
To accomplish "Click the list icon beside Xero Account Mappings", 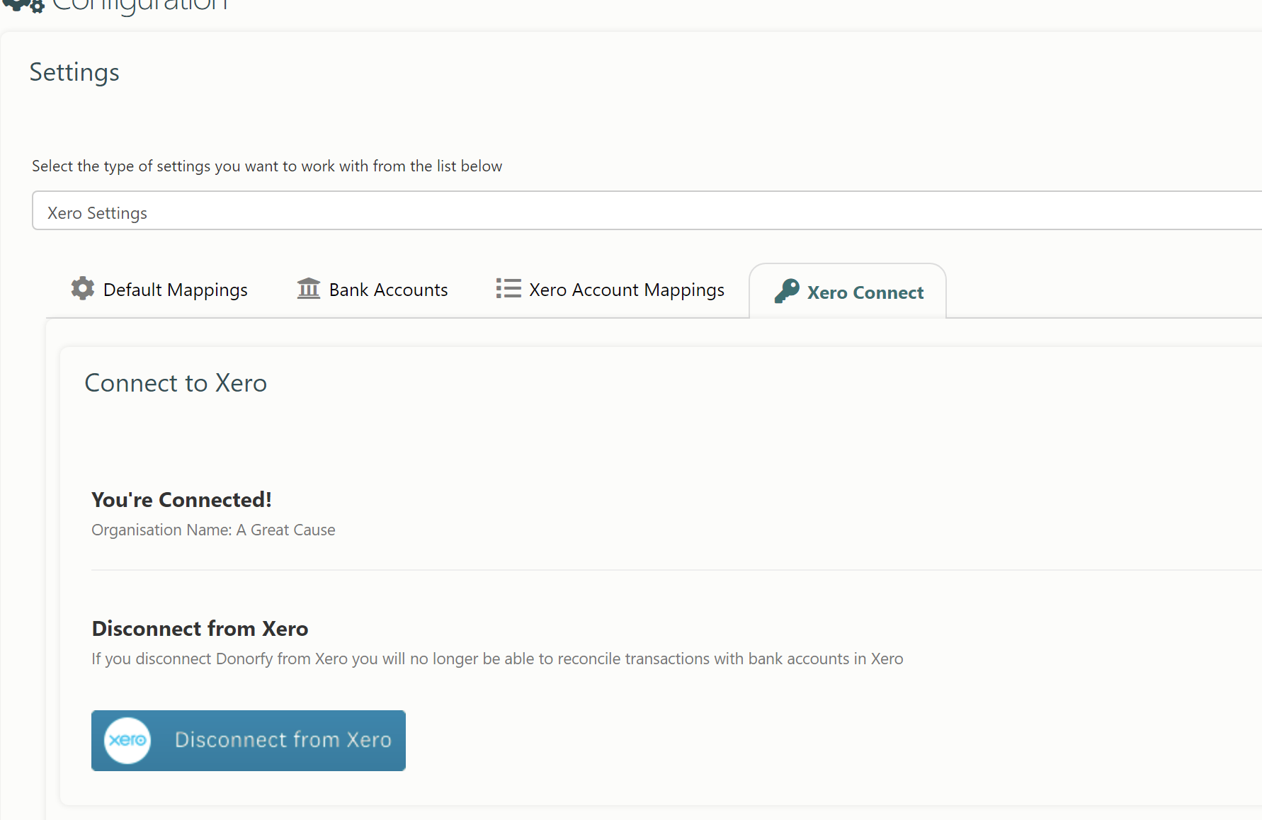I will (508, 288).
